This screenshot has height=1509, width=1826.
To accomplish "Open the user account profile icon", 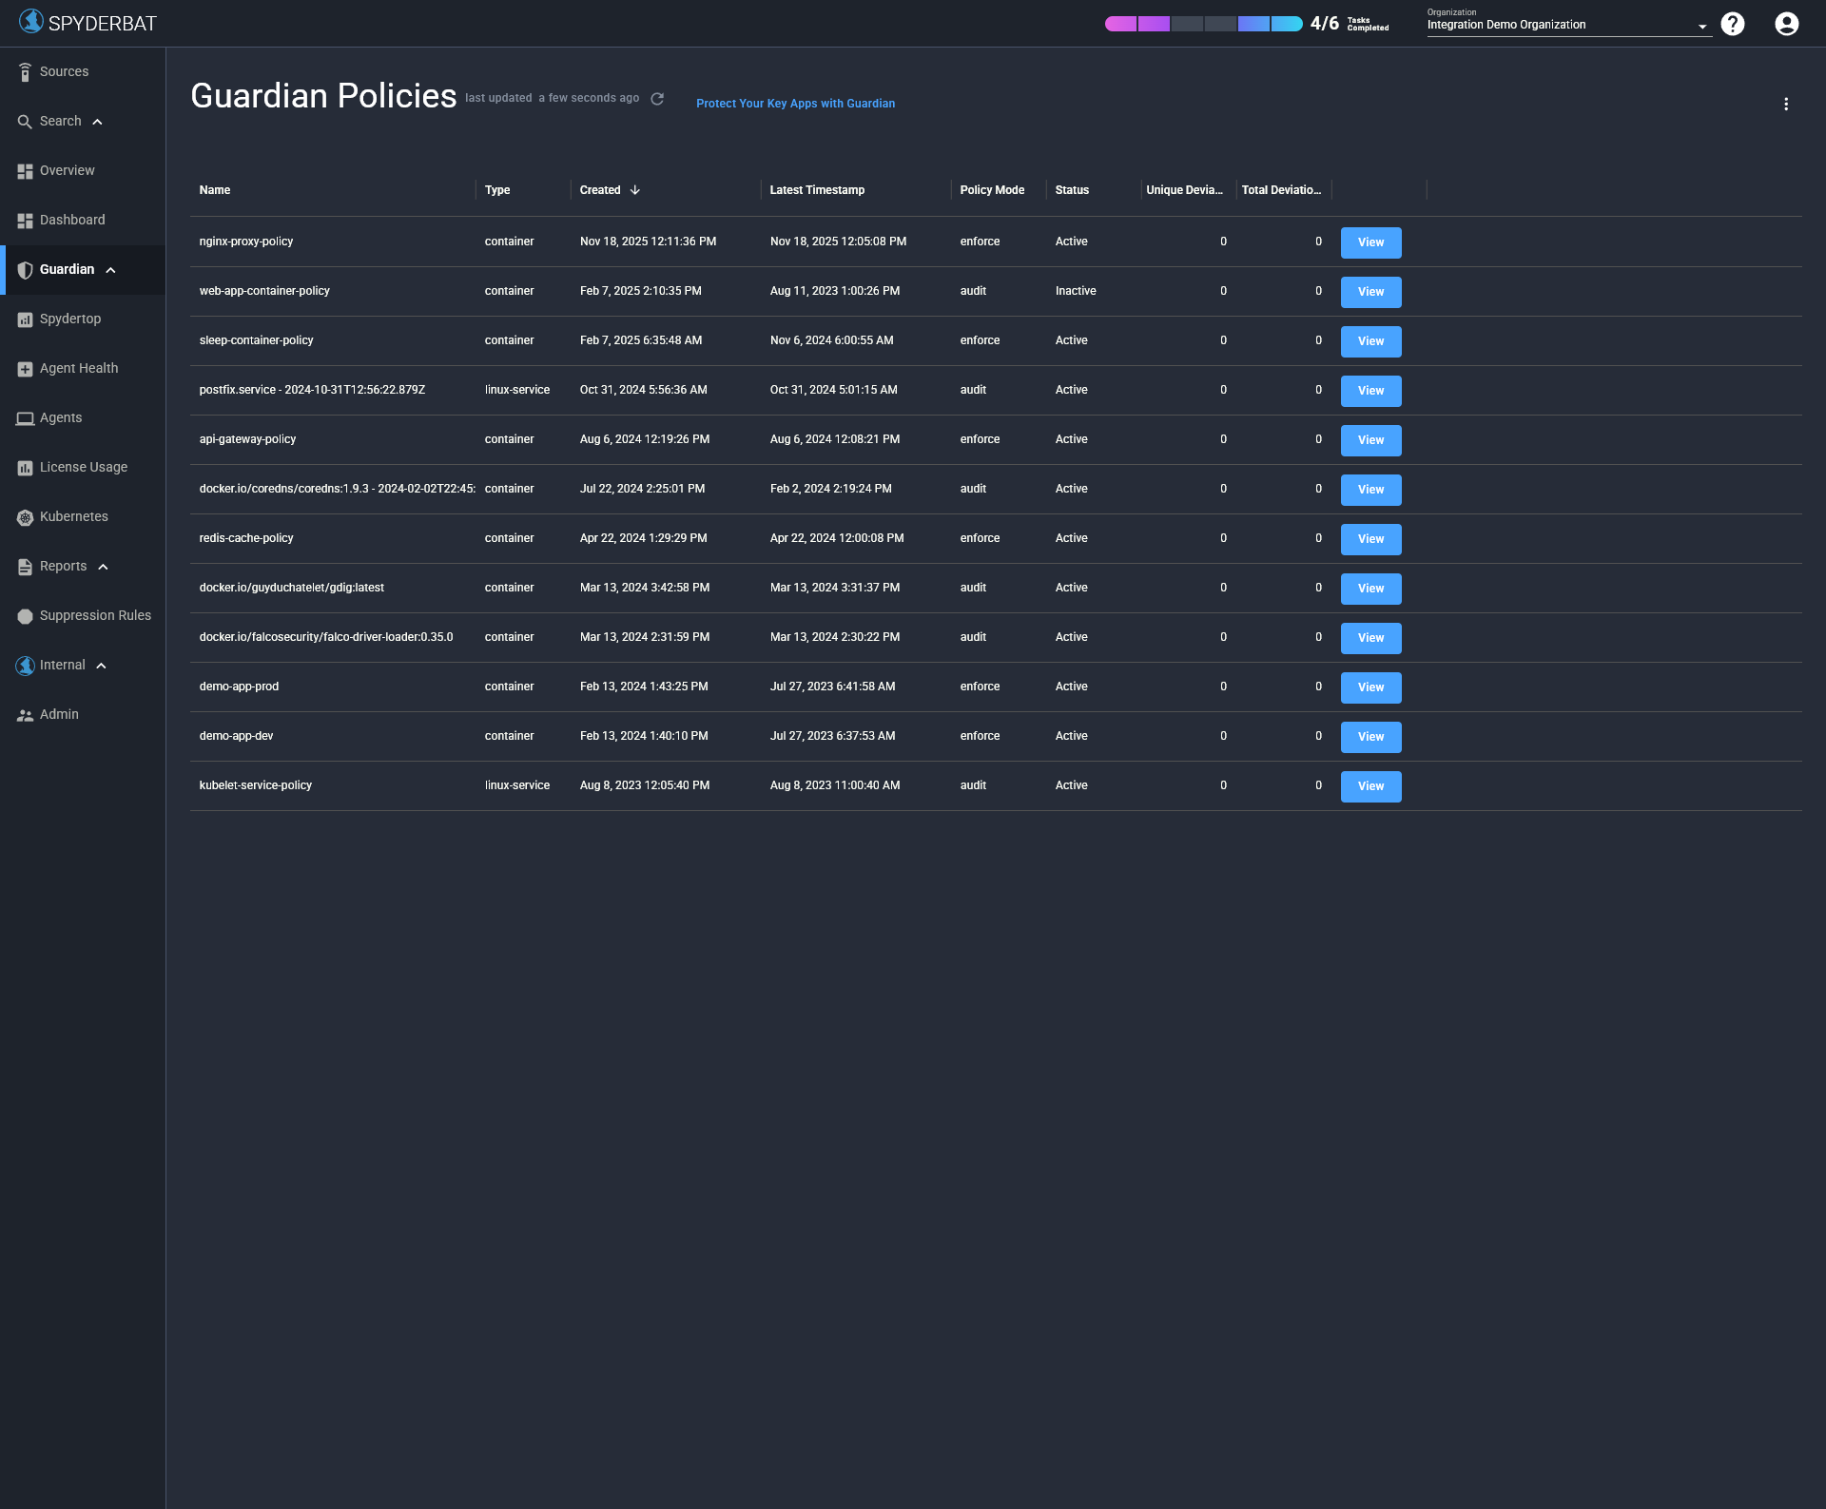I will (x=1786, y=24).
